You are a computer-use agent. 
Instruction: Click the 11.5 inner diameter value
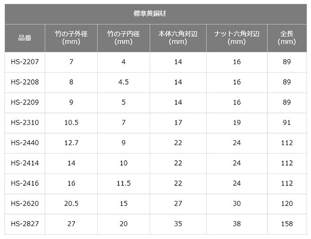point(124,183)
